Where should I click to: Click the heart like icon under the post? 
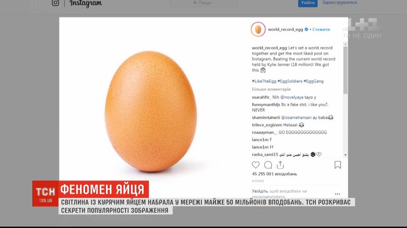click(x=256, y=165)
